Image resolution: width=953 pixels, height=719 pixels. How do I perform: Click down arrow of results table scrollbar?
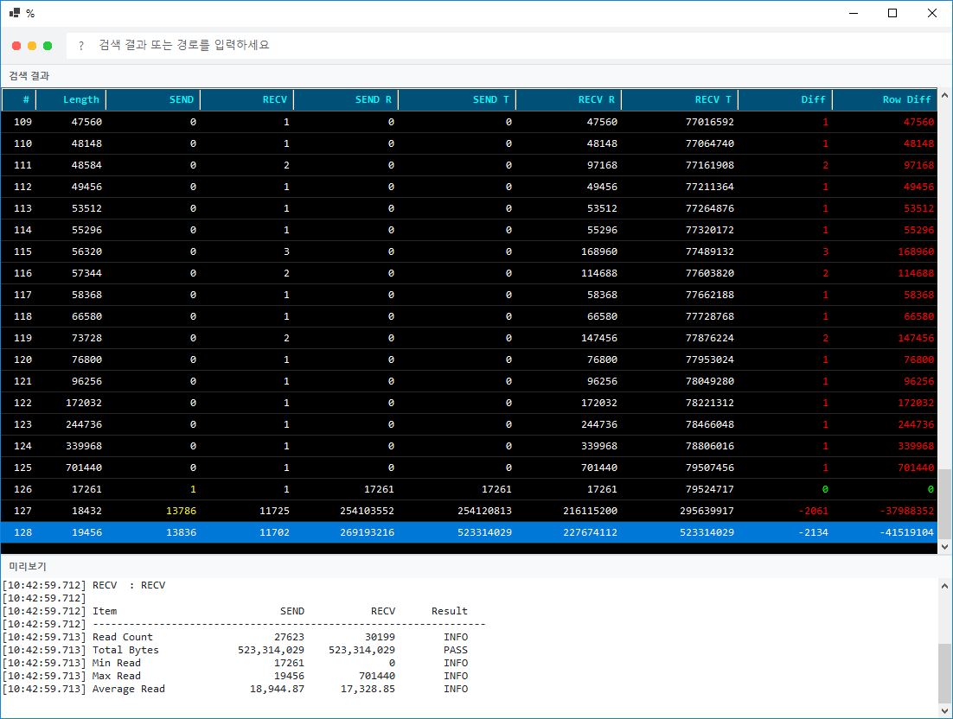click(x=944, y=546)
